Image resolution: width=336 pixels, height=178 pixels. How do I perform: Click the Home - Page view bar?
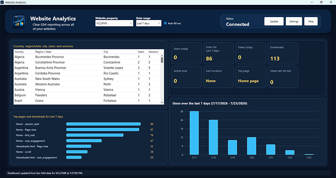pyautogui.click(x=103, y=129)
